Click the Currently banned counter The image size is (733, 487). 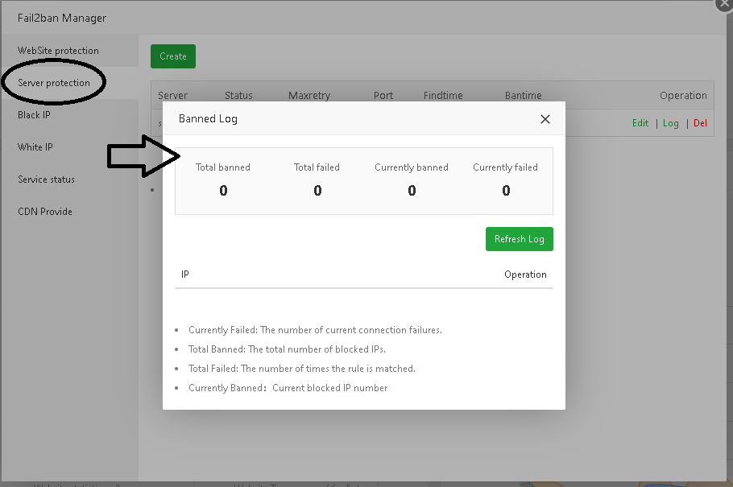pos(412,180)
